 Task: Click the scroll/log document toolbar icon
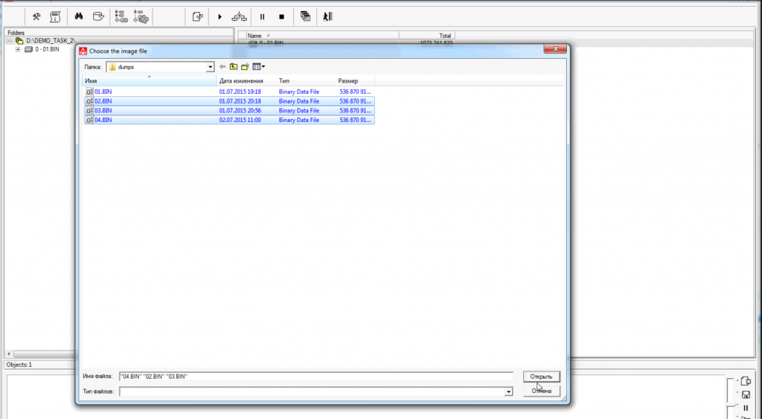(55, 16)
